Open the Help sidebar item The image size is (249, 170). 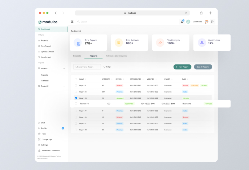click(44, 134)
